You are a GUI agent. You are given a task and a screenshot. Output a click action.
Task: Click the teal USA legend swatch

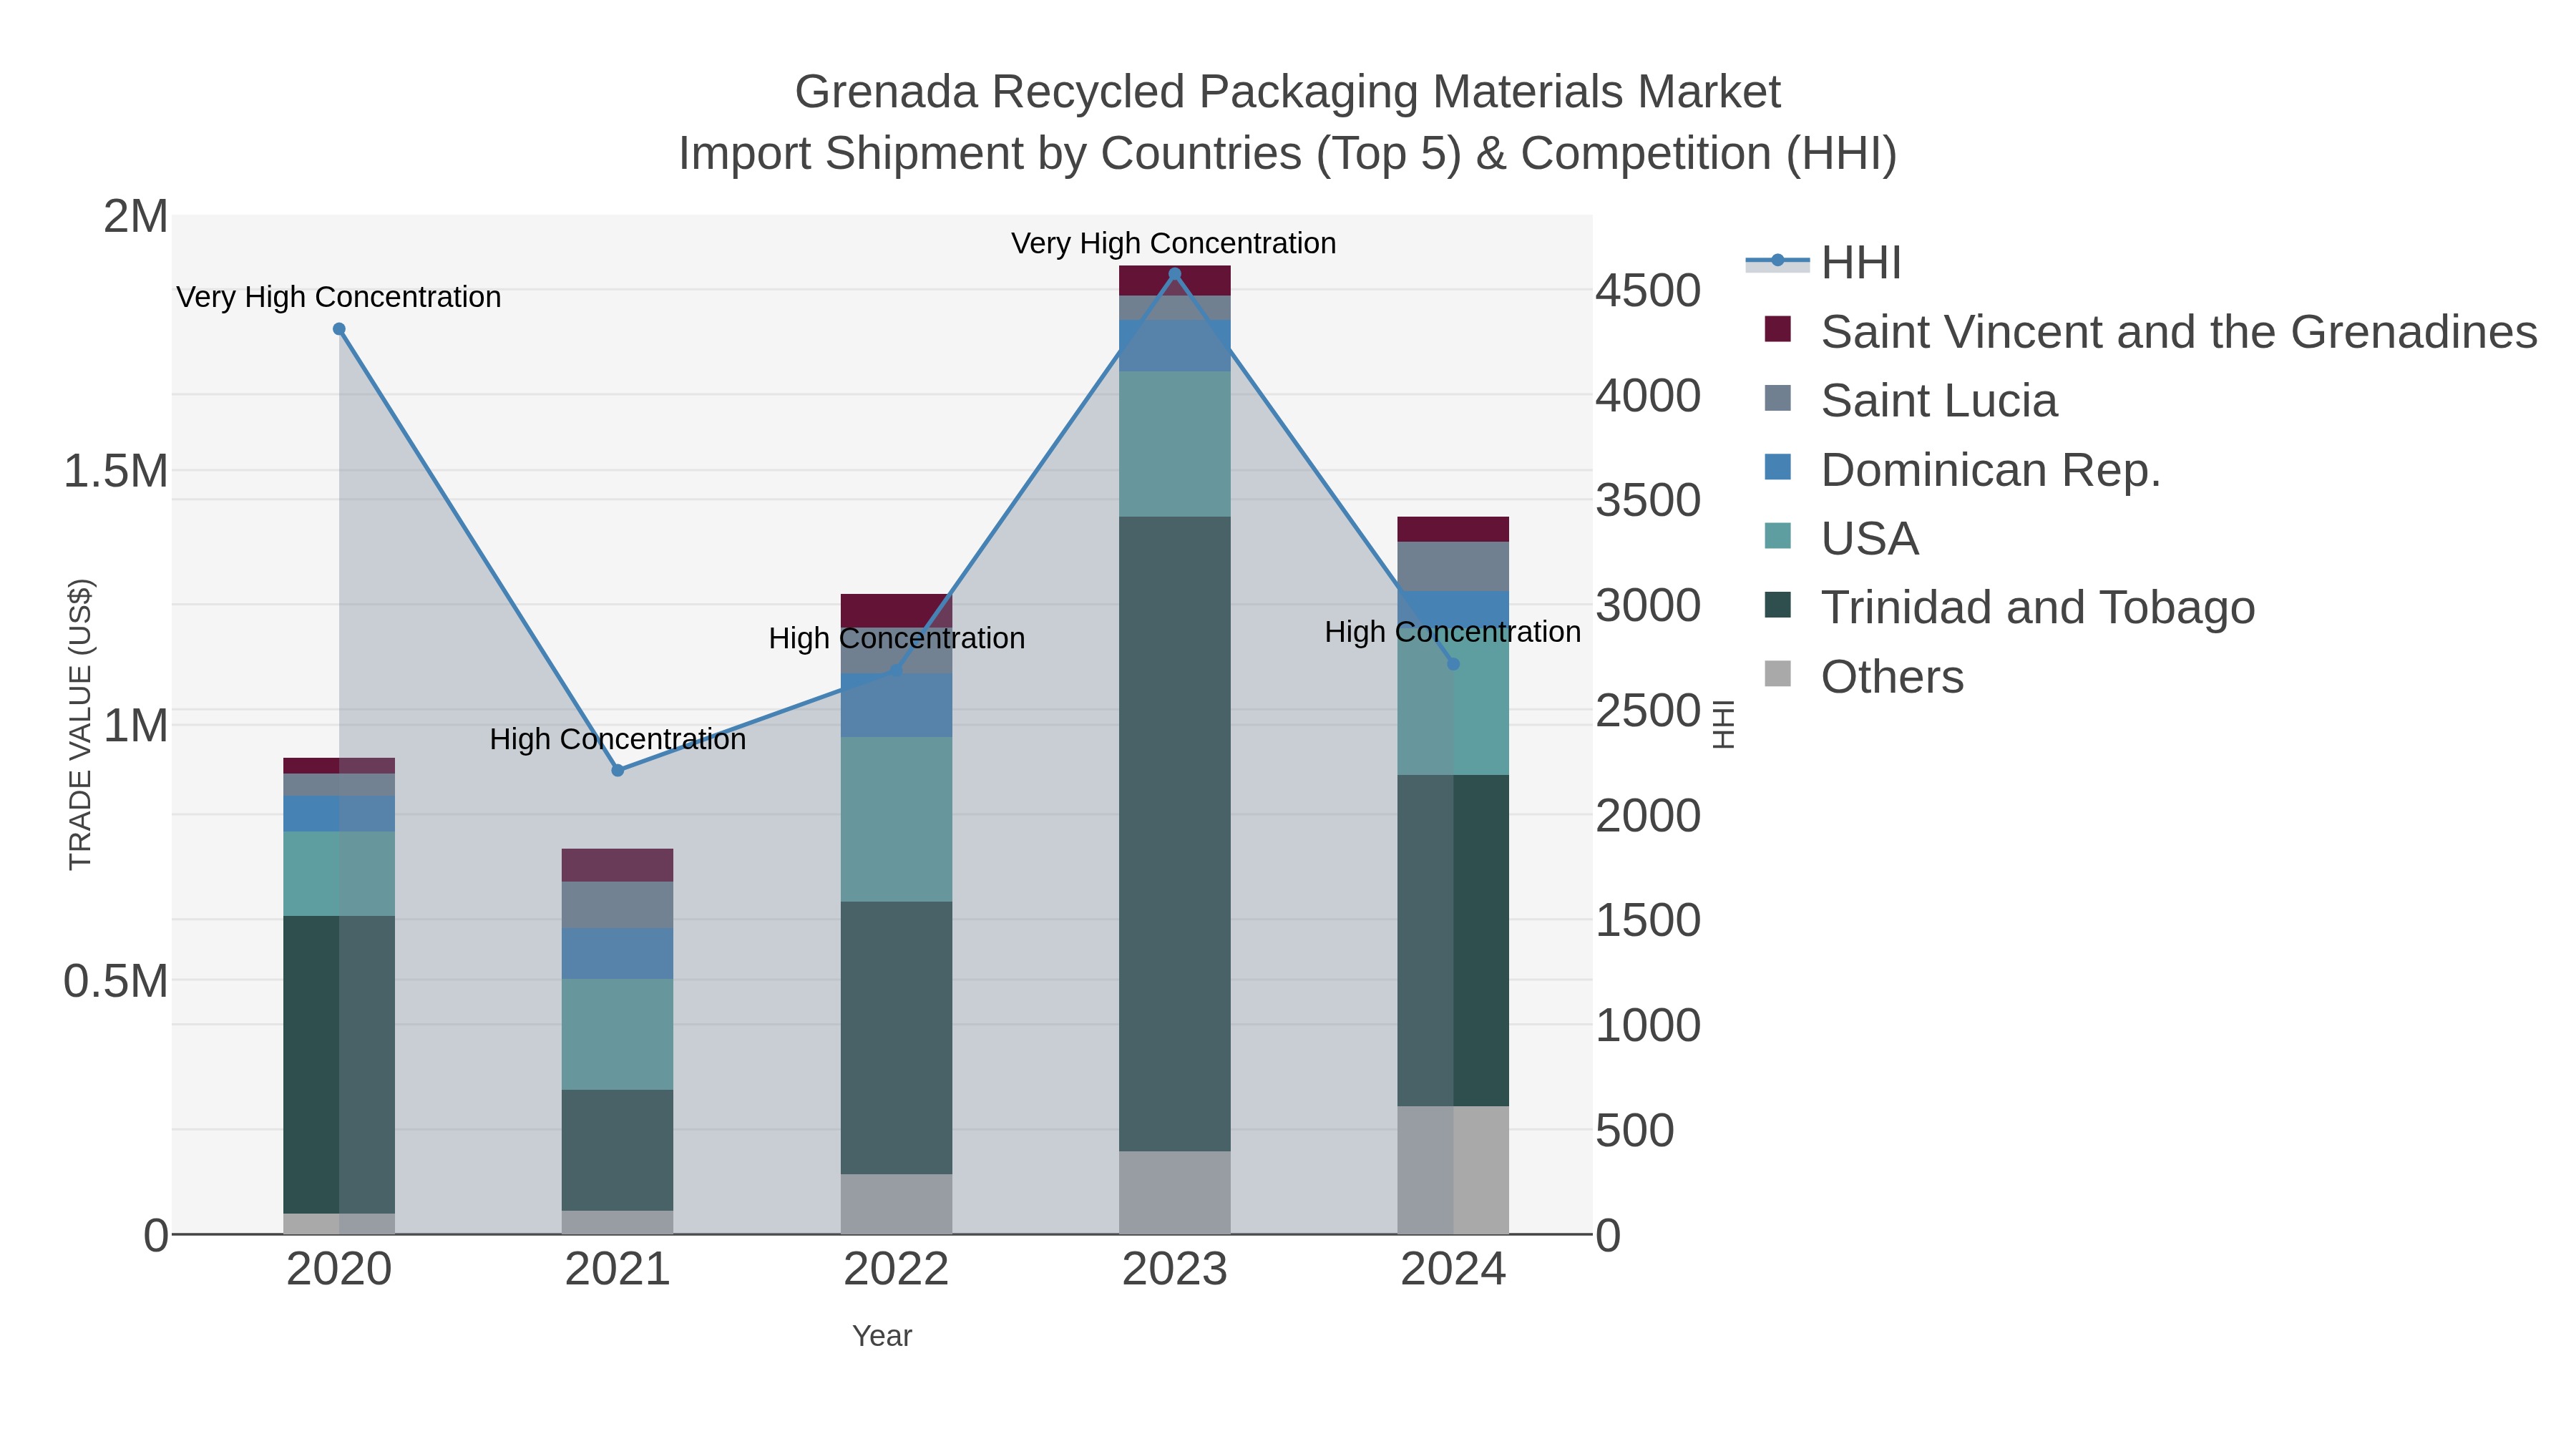click(x=1778, y=536)
